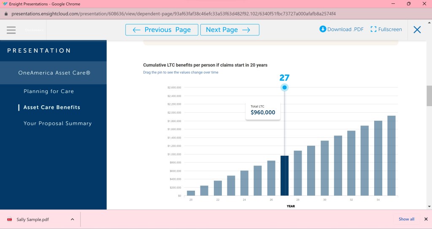Open Your Proposal Summary page
The image size is (432, 229).
click(x=57, y=123)
